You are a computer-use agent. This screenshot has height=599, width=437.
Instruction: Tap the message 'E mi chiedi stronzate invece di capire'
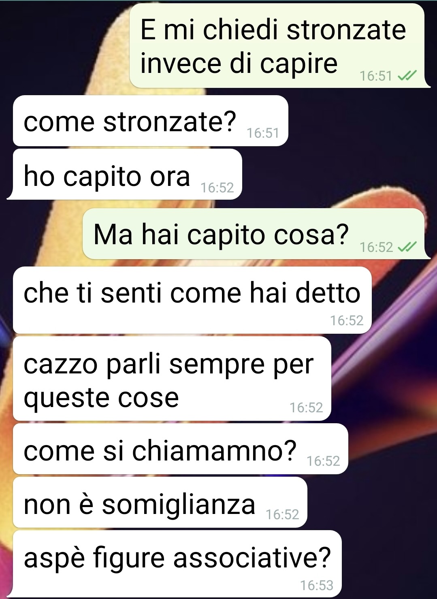[277, 45]
